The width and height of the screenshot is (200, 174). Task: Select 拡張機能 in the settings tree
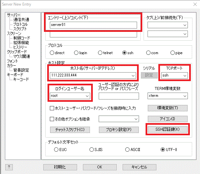(21, 43)
